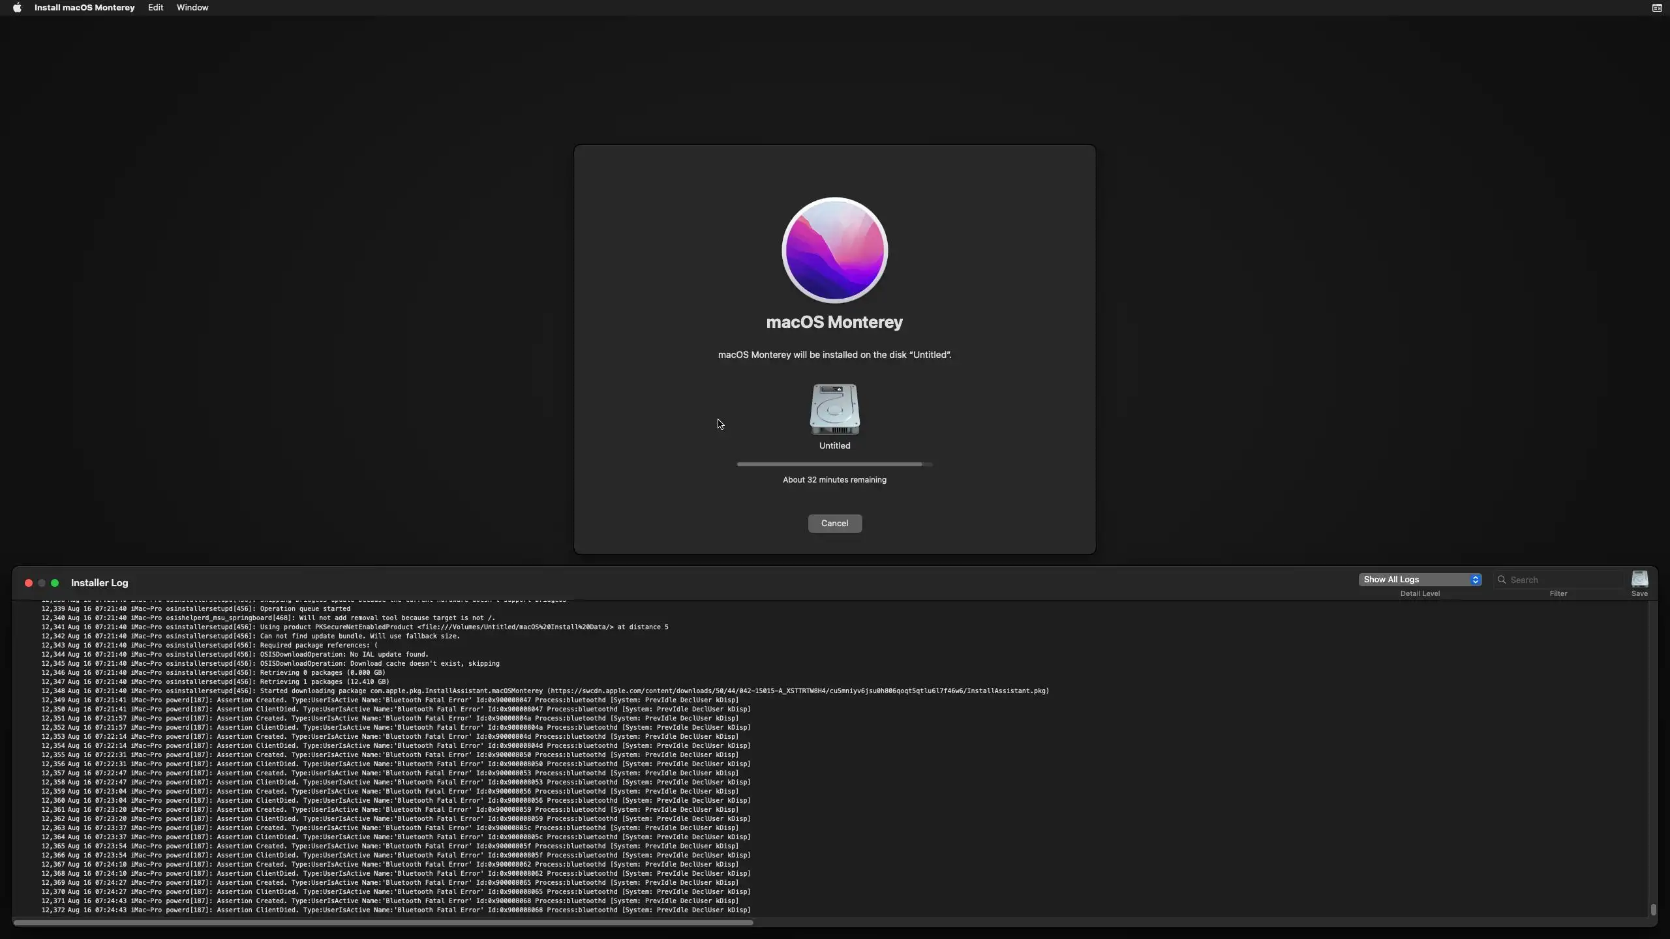Click the menu bar icon at top right
Screen dimensions: 1670x939
point(1656,8)
